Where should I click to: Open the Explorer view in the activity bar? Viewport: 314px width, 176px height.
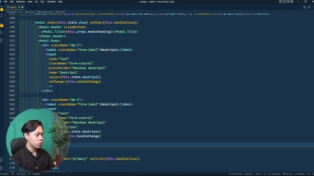click(x=1, y=8)
